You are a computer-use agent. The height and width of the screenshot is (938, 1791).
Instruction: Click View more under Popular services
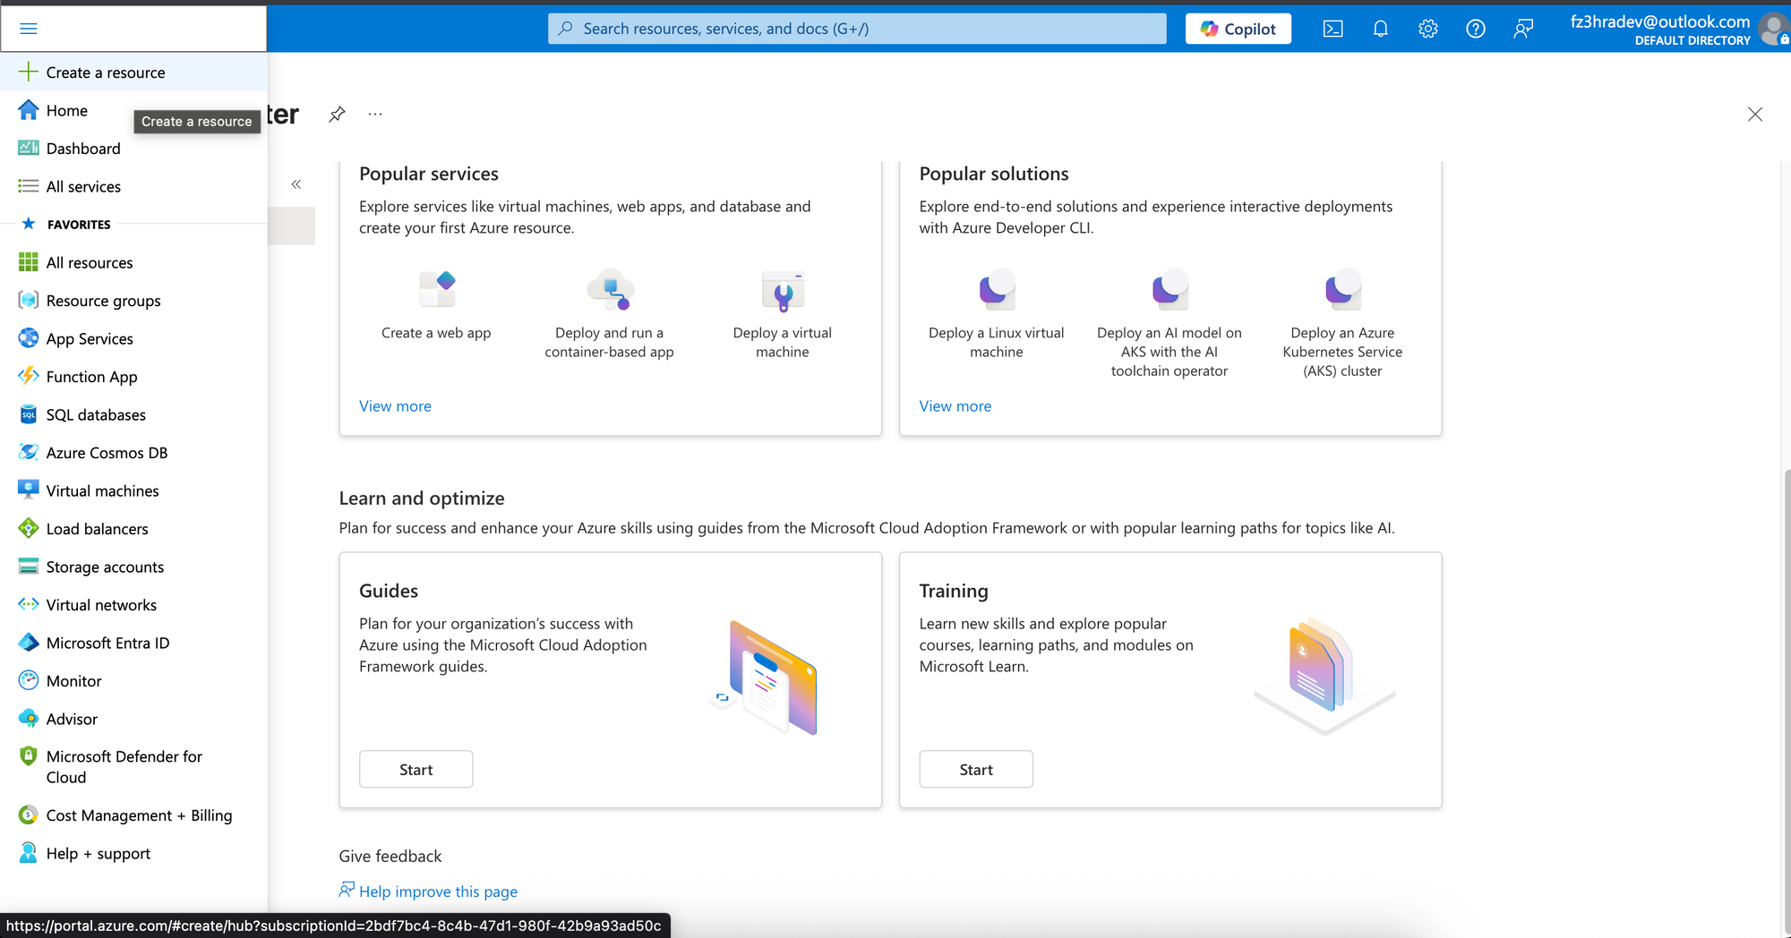(x=395, y=405)
